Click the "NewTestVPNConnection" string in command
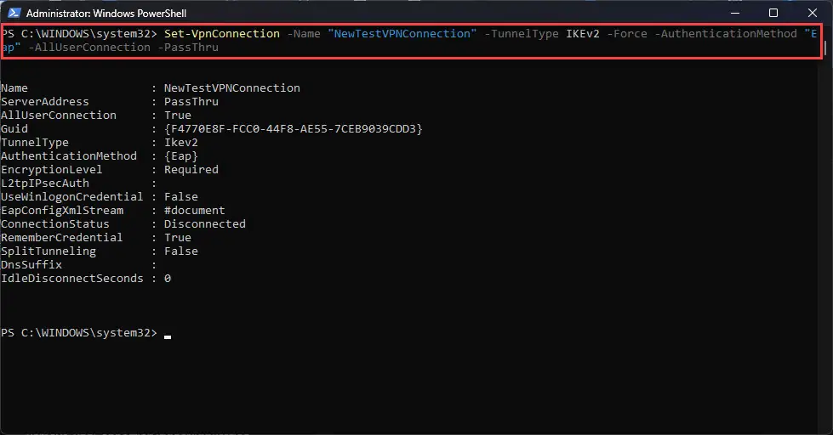Image resolution: width=833 pixels, height=435 pixels. pos(402,33)
